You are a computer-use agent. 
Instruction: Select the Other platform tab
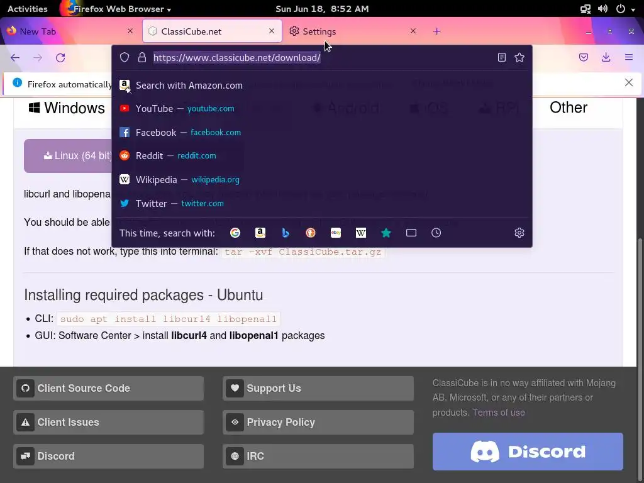pos(569,108)
